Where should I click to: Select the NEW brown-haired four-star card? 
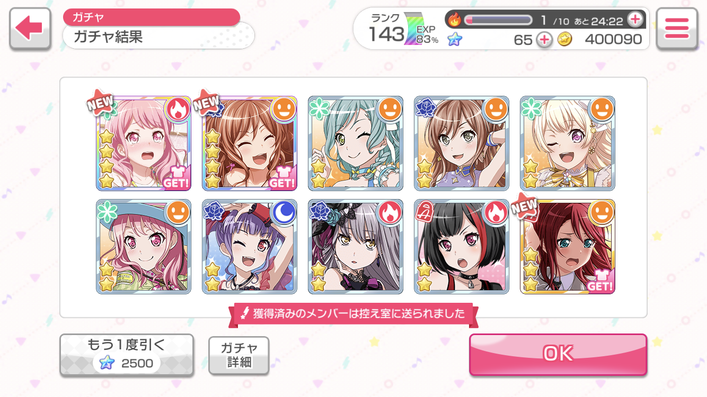tap(250, 143)
